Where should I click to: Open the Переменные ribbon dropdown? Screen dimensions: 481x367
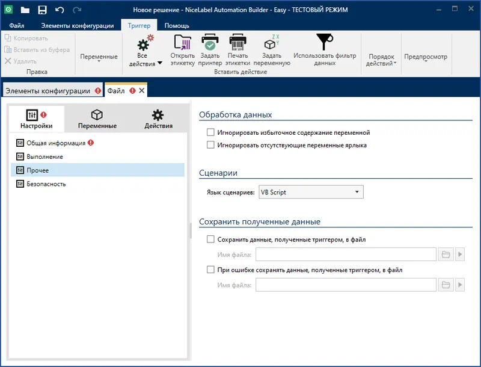click(x=99, y=57)
